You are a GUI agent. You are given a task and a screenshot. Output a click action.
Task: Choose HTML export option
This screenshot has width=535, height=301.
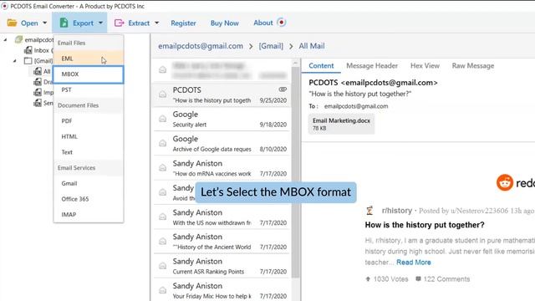click(89, 136)
